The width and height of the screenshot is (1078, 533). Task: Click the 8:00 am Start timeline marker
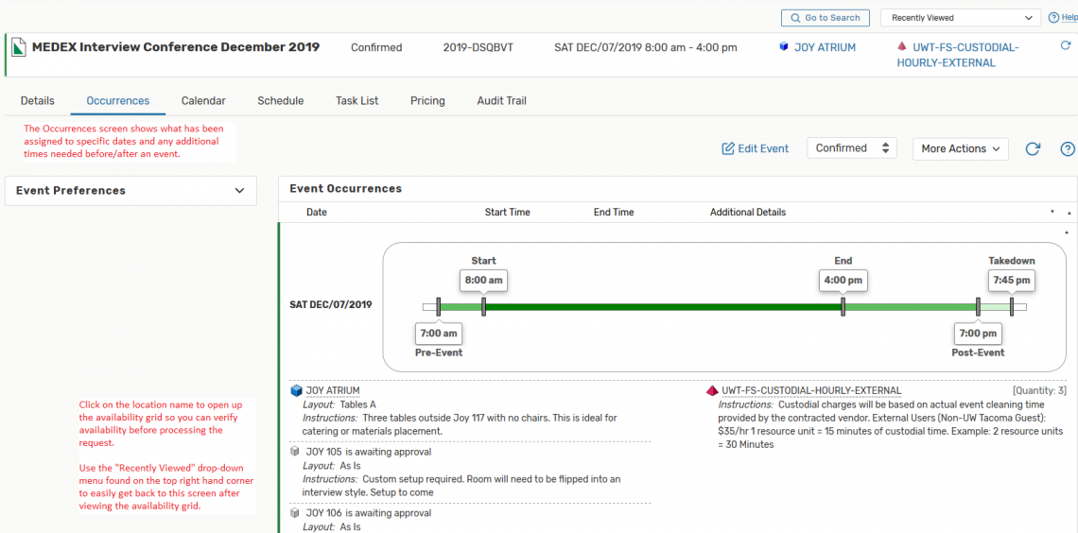click(x=483, y=281)
